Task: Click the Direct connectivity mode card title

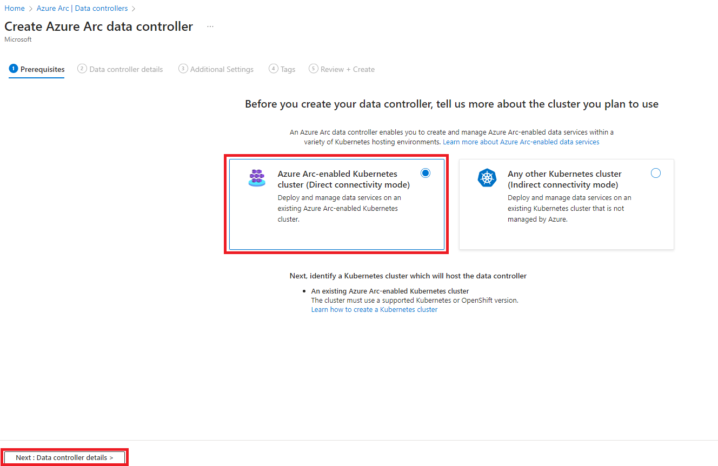Action: [x=344, y=179]
